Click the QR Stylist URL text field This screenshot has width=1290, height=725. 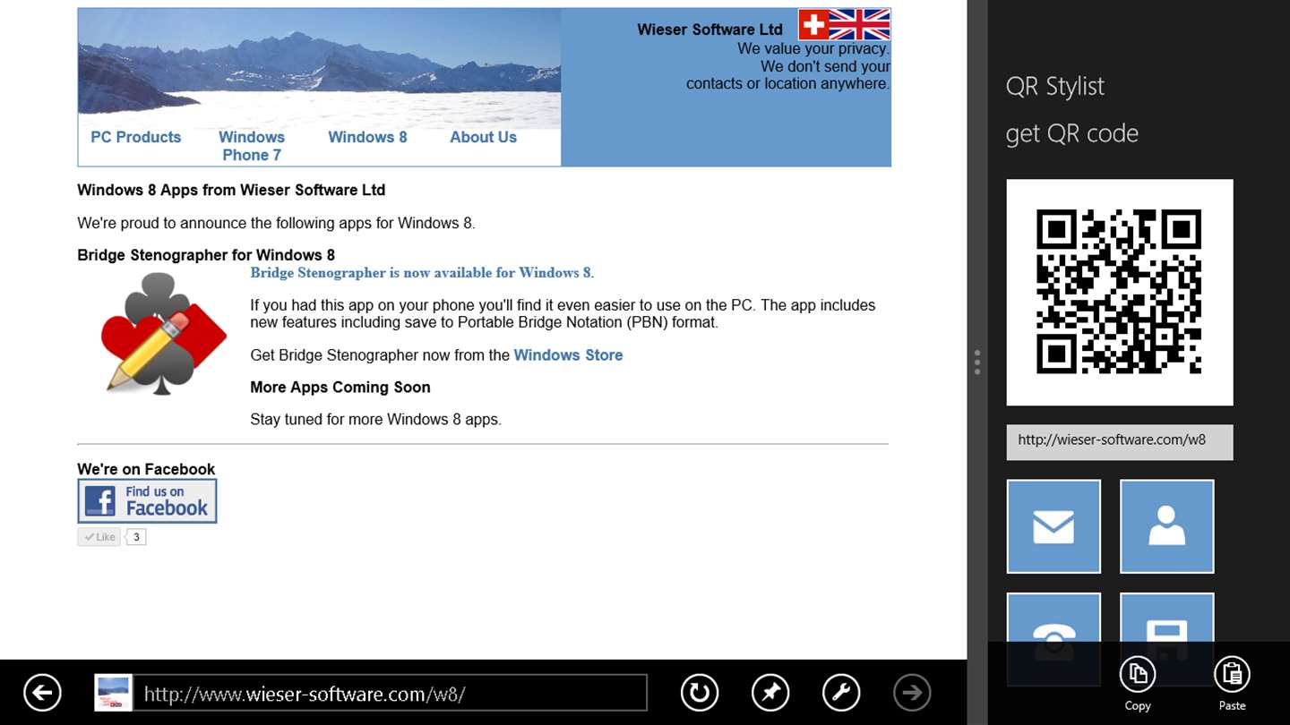click(1120, 442)
